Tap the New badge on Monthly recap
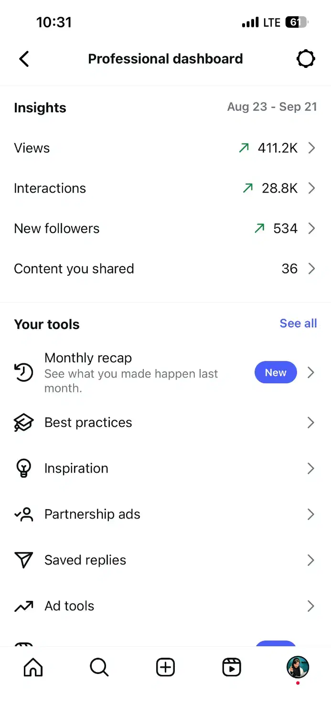 (x=276, y=372)
